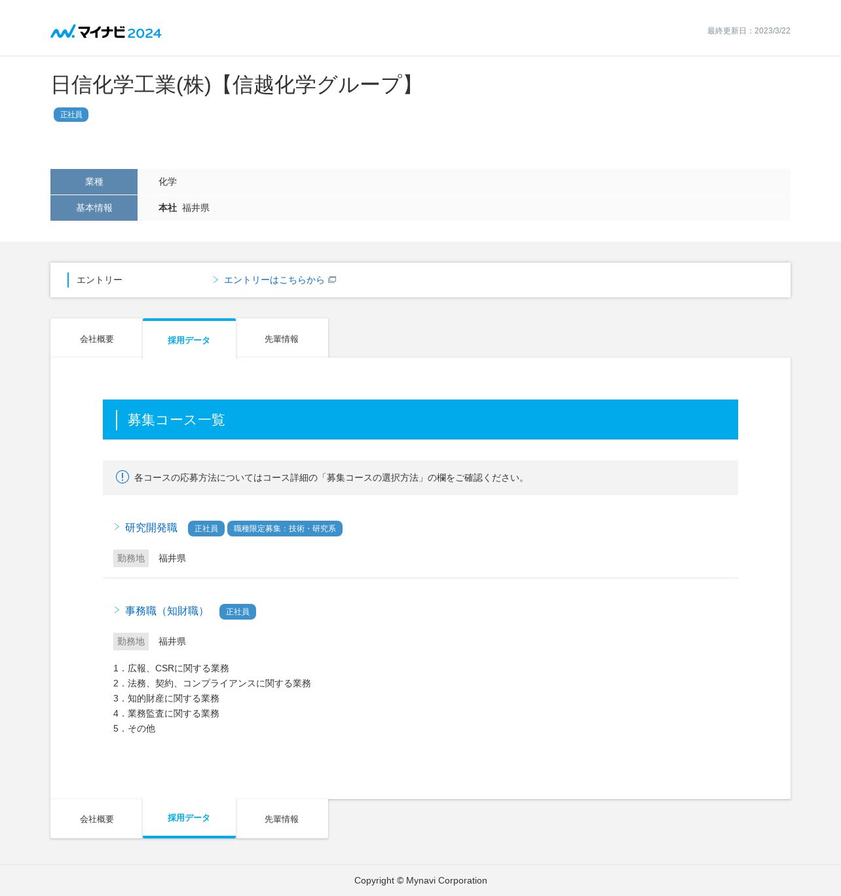841x896 pixels.
Task: Click the 正社員 badge next to 研究開発職
Action: click(206, 529)
